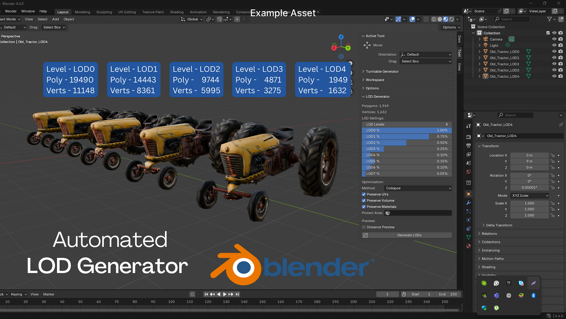Viewport: 566px width, 319px height.
Task: Switch to the Sculpting workspace tab
Action: coord(104,12)
